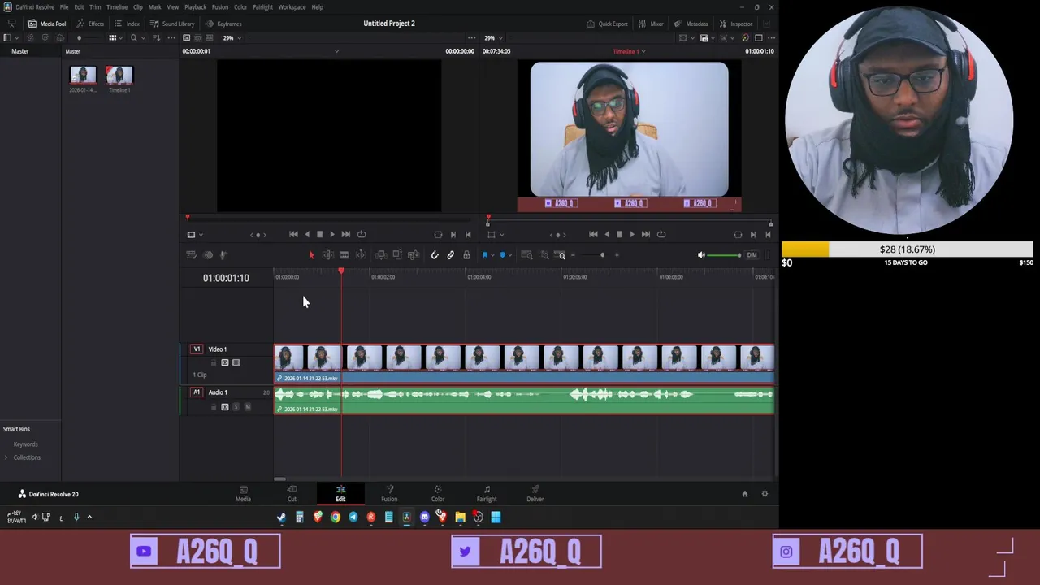Click the Google Chrome taskbar icon
The width and height of the screenshot is (1040, 585).
(x=335, y=517)
